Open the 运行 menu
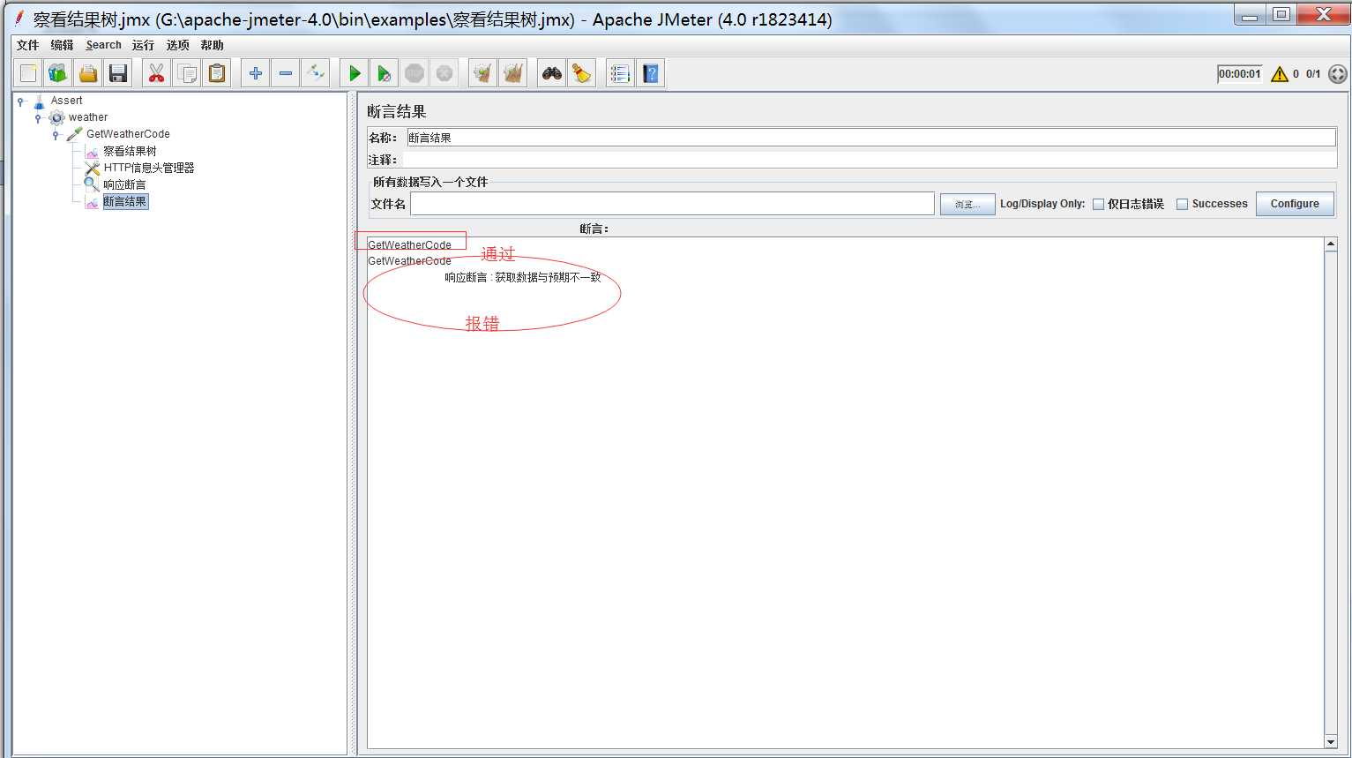This screenshot has height=758, width=1352. tap(143, 45)
